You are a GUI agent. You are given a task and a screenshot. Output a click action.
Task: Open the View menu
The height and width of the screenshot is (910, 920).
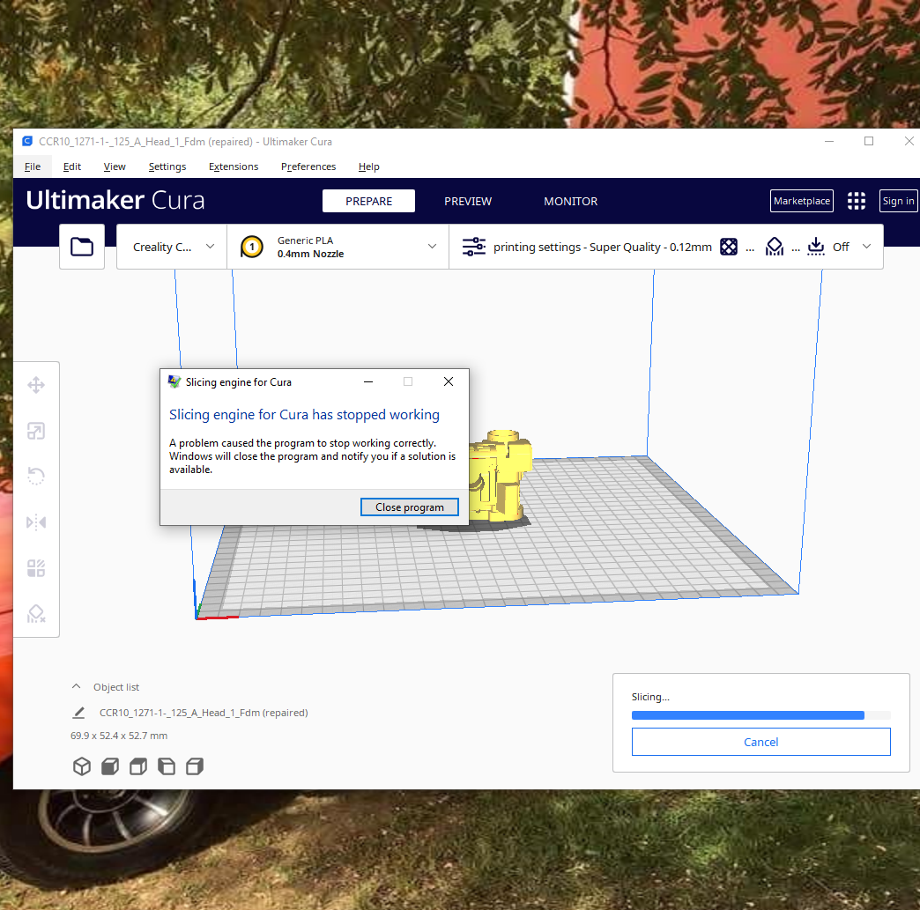click(x=115, y=166)
